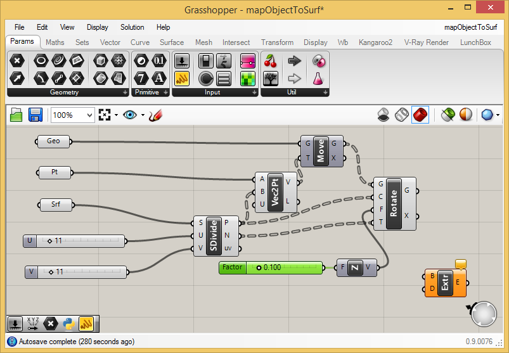The height and width of the screenshot is (353, 509).
Task: Click the Save document icon in canvas toolbar
Action: click(35, 115)
